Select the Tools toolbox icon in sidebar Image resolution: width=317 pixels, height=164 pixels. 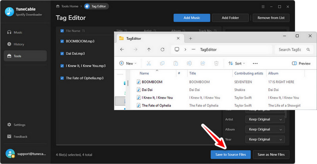9,56
